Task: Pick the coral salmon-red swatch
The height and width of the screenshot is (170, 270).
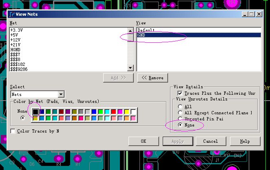Action: pos(62,118)
